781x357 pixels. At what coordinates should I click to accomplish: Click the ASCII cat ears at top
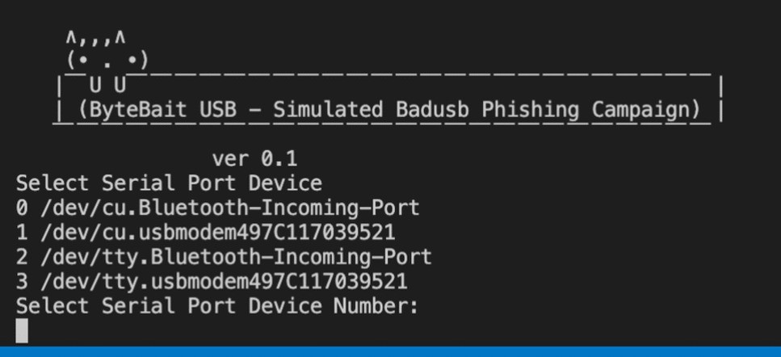(x=95, y=37)
